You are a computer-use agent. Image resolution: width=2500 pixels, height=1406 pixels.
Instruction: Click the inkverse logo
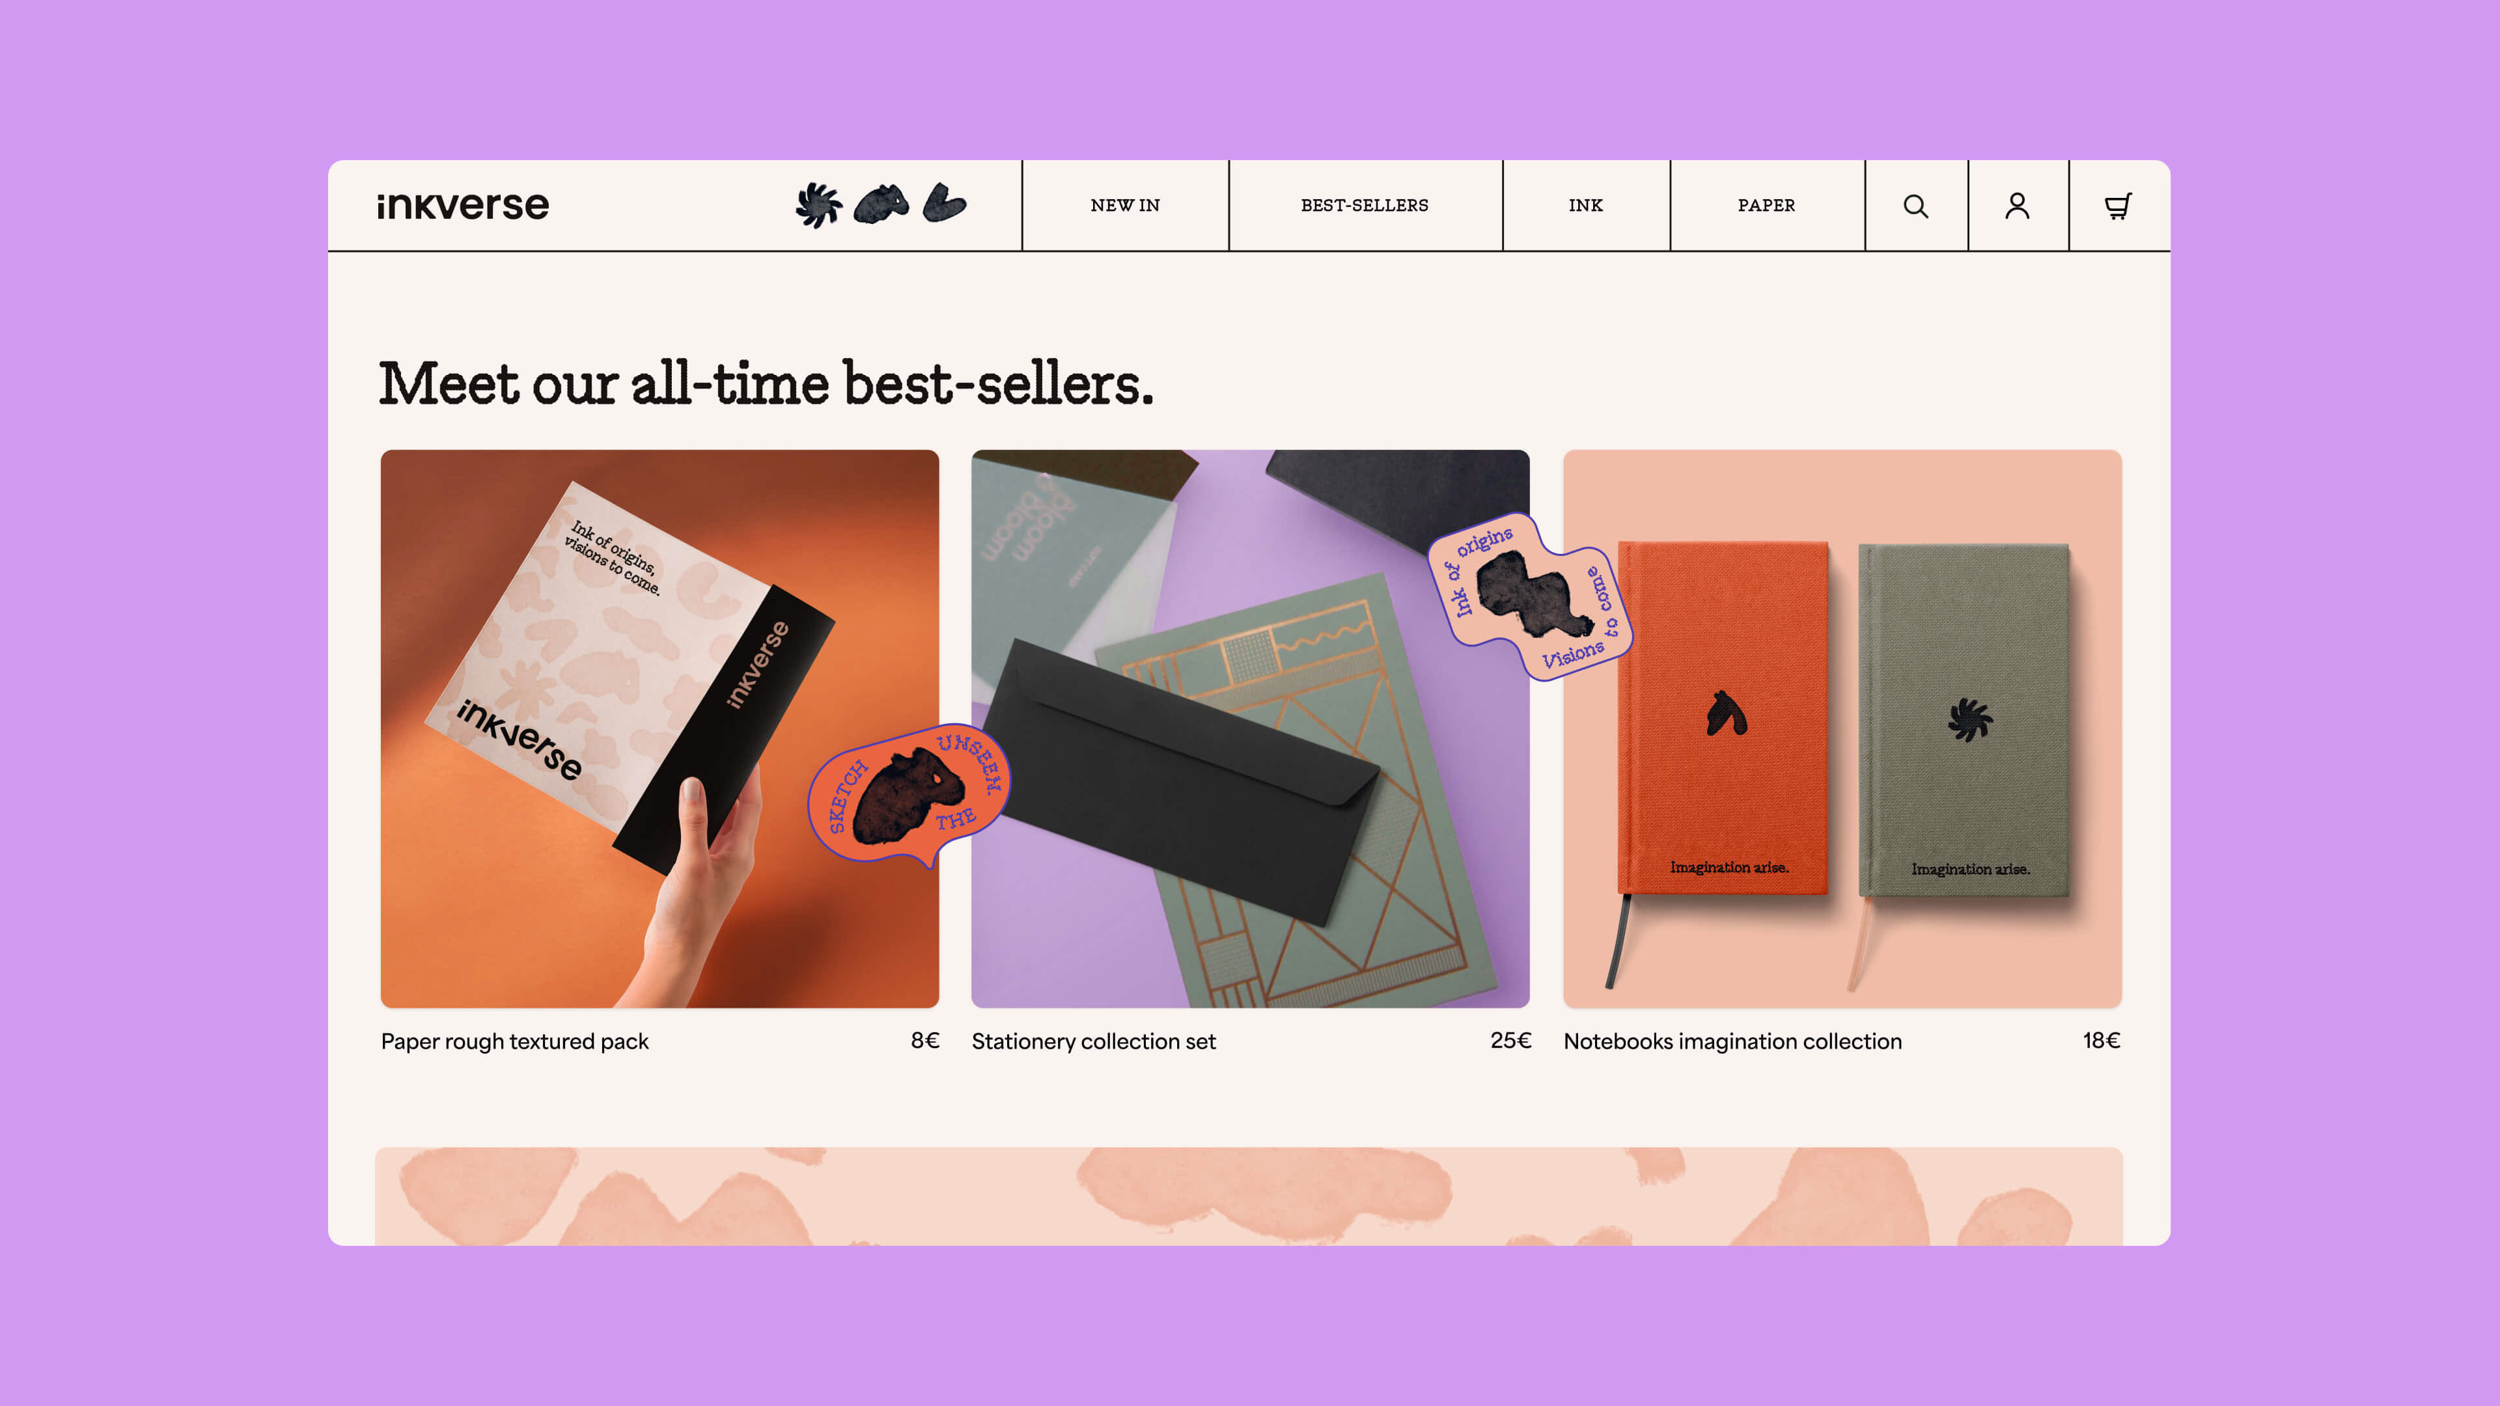(x=463, y=206)
